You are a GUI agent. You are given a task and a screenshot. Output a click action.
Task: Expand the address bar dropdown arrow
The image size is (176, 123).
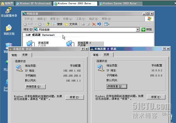coord(138,30)
